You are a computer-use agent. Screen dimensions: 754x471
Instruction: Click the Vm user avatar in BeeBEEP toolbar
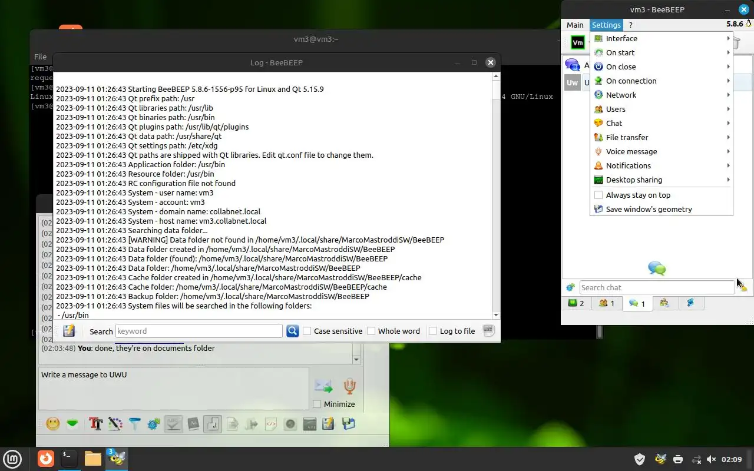pyautogui.click(x=578, y=42)
